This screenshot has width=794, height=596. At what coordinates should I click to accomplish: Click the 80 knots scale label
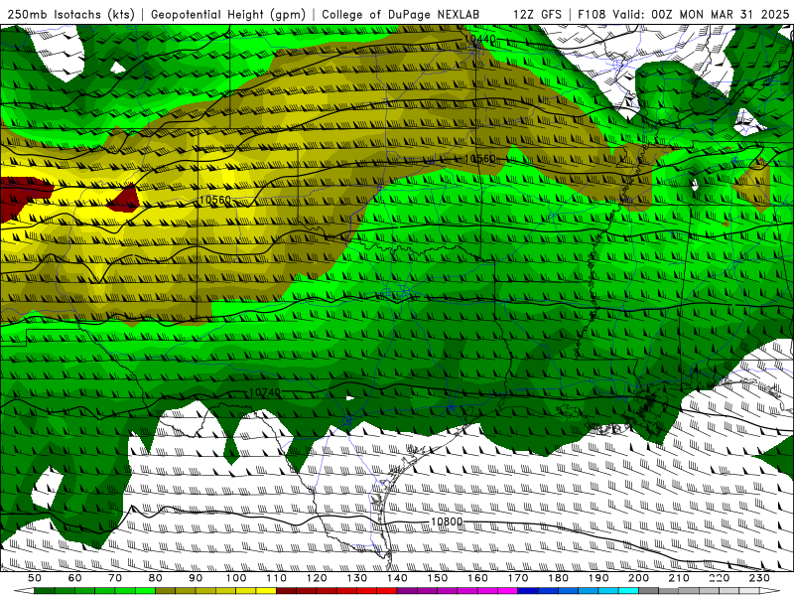[156, 578]
